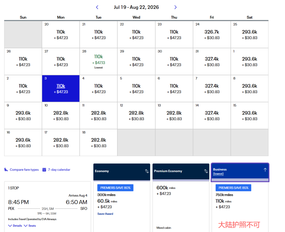285x232 pixels.
Task: Sort by Economy column arrows
Action: click(147, 171)
